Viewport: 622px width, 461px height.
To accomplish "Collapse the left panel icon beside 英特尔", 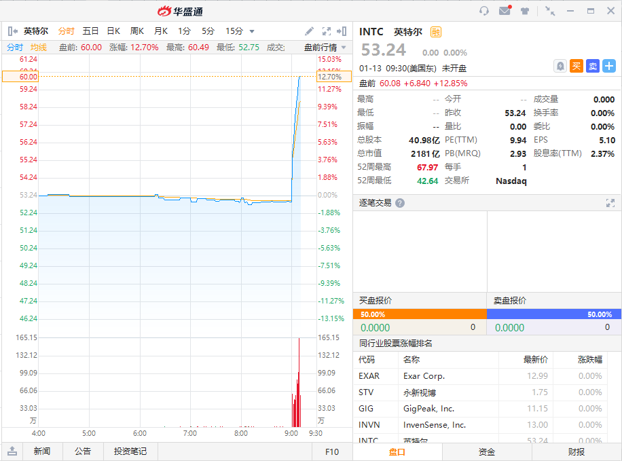I will click(x=12, y=31).
